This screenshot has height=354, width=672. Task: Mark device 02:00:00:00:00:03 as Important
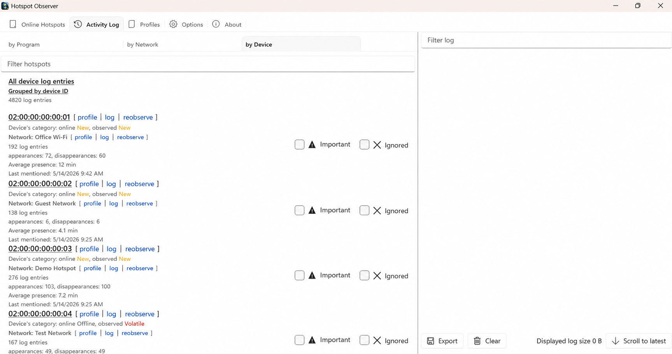300,276
